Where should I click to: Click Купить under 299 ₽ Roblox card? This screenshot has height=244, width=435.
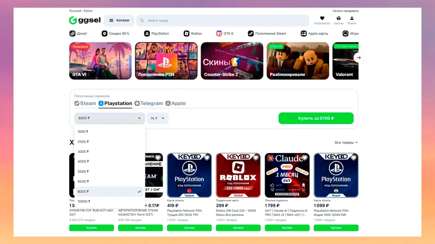click(238, 228)
